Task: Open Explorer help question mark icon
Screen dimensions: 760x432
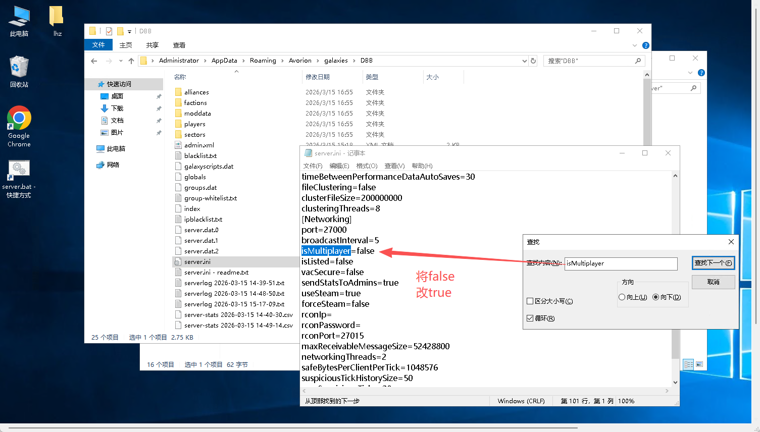Action: point(645,45)
